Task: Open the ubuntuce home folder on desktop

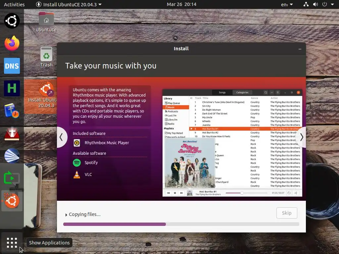Action: click(x=46, y=22)
